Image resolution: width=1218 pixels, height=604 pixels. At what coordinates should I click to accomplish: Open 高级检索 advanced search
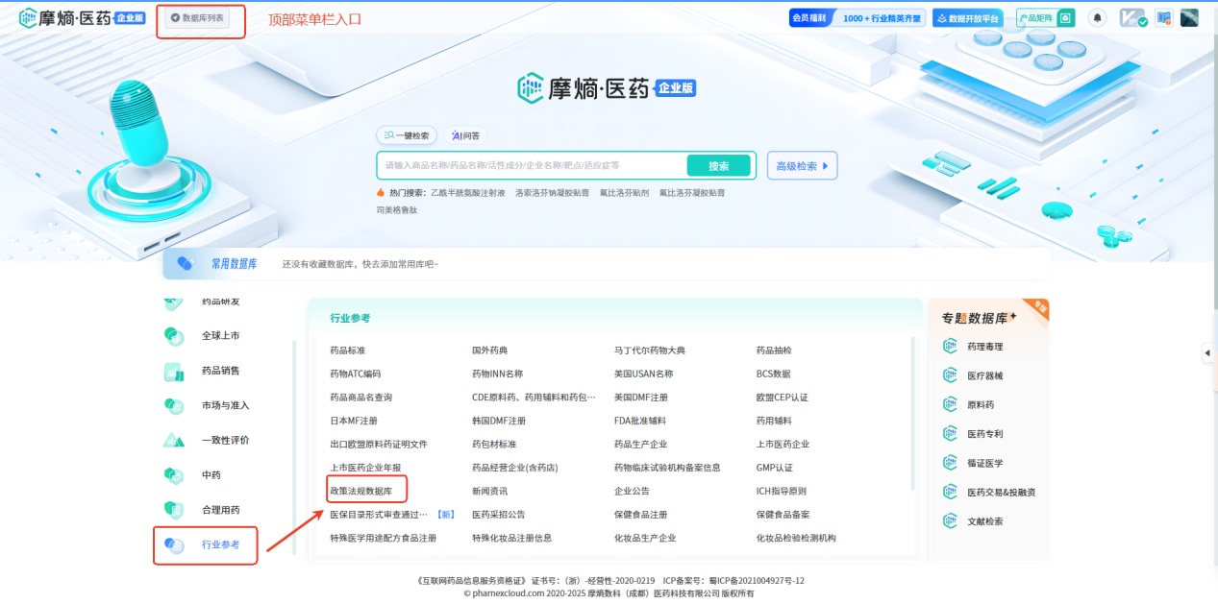tap(802, 166)
